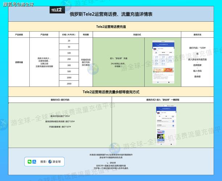The height and width of the screenshot is (181, 222).
Task: Click the 充值方式 column header
Action: (137, 34)
